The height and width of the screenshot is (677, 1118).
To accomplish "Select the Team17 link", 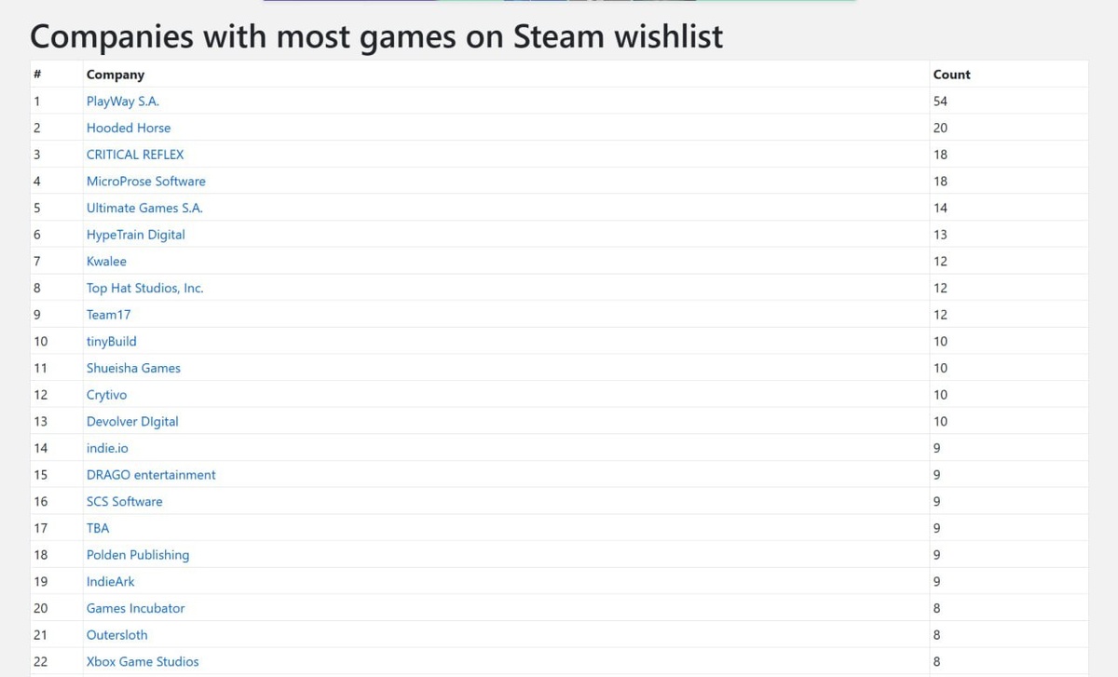I will (x=109, y=315).
